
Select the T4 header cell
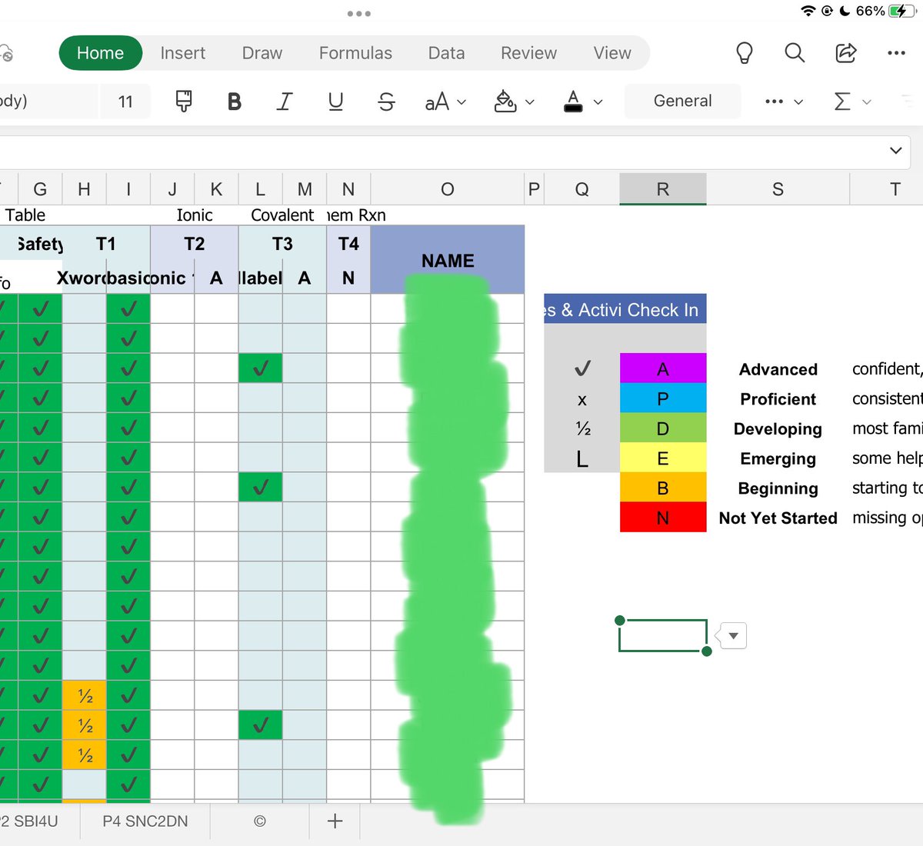pos(348,244)
